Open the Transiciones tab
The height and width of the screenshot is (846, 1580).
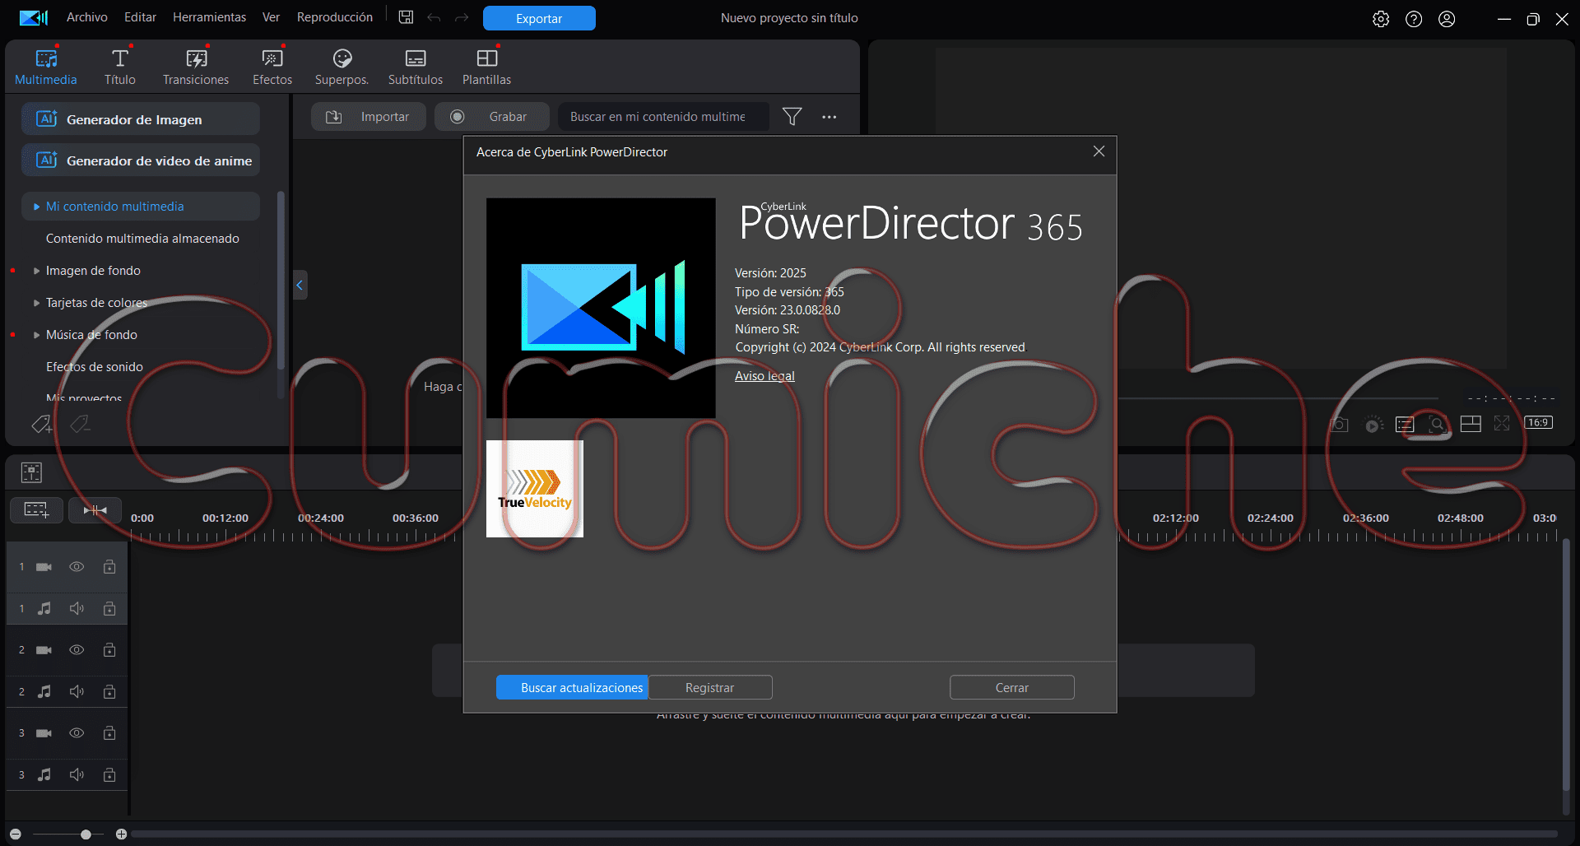pos(196,67)
